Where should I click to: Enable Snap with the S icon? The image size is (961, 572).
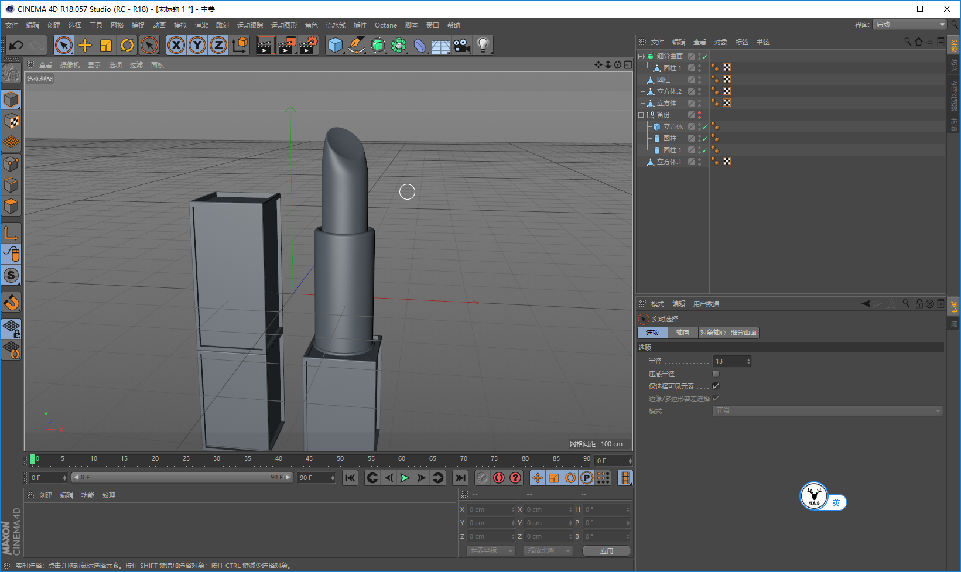click(x=11, y=275)
